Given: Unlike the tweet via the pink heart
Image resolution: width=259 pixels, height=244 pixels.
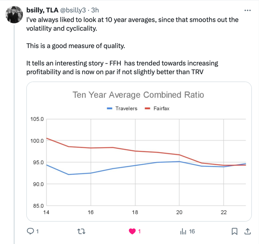Looking at the screenshot, I should click(132, 231).
